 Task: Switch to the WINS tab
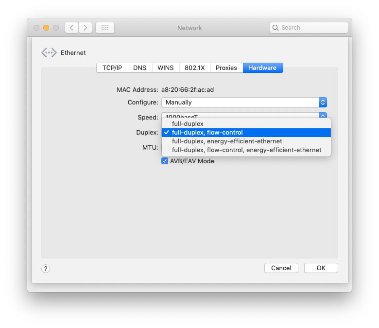click(165, 68)
